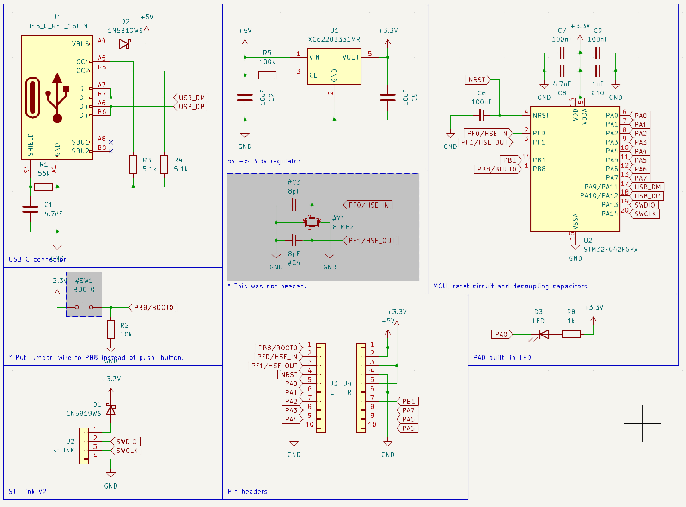Viewport: 686px width, 507px height.
Task: Click the +3.3V symbol right of R8
Action: [594, 312]
